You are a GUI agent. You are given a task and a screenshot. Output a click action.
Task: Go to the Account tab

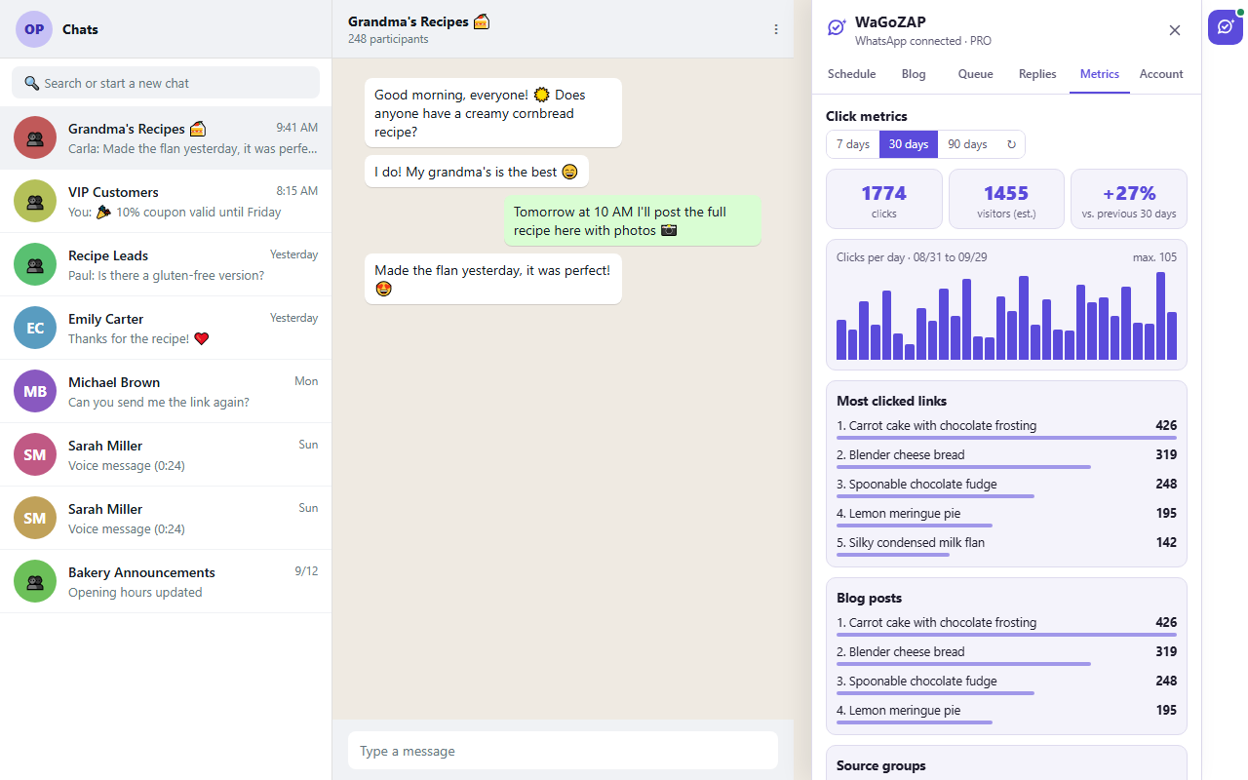click(1161, 74)
